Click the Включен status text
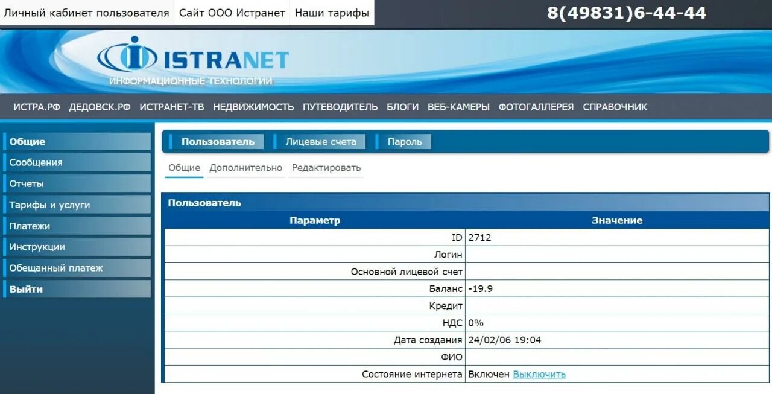Screen dimensions: 772x394 489,374
